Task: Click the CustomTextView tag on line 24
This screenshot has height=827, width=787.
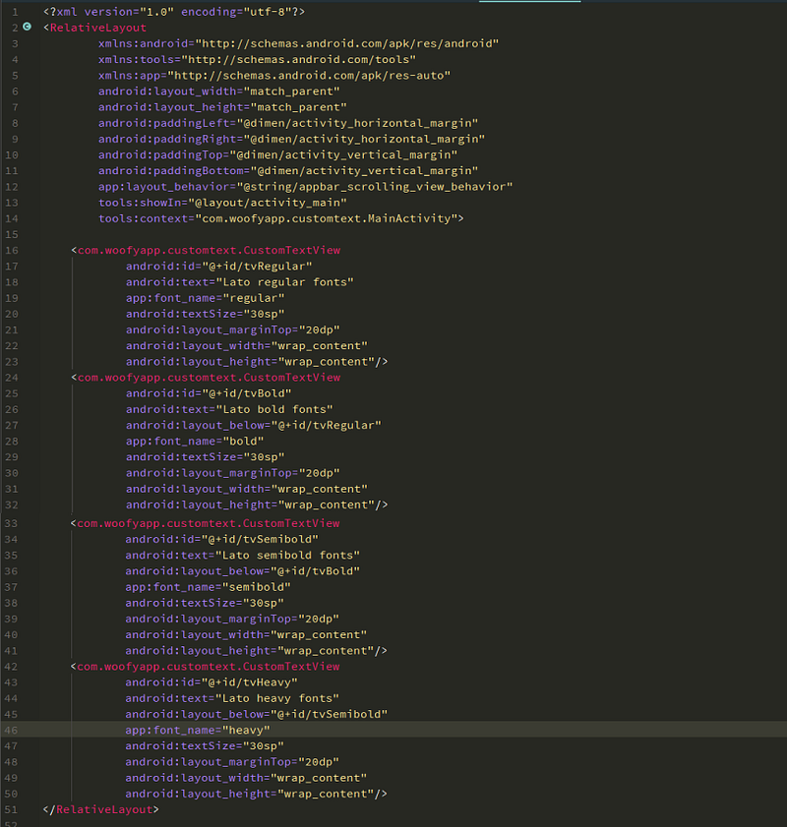Action: click(x=207, y=377)
